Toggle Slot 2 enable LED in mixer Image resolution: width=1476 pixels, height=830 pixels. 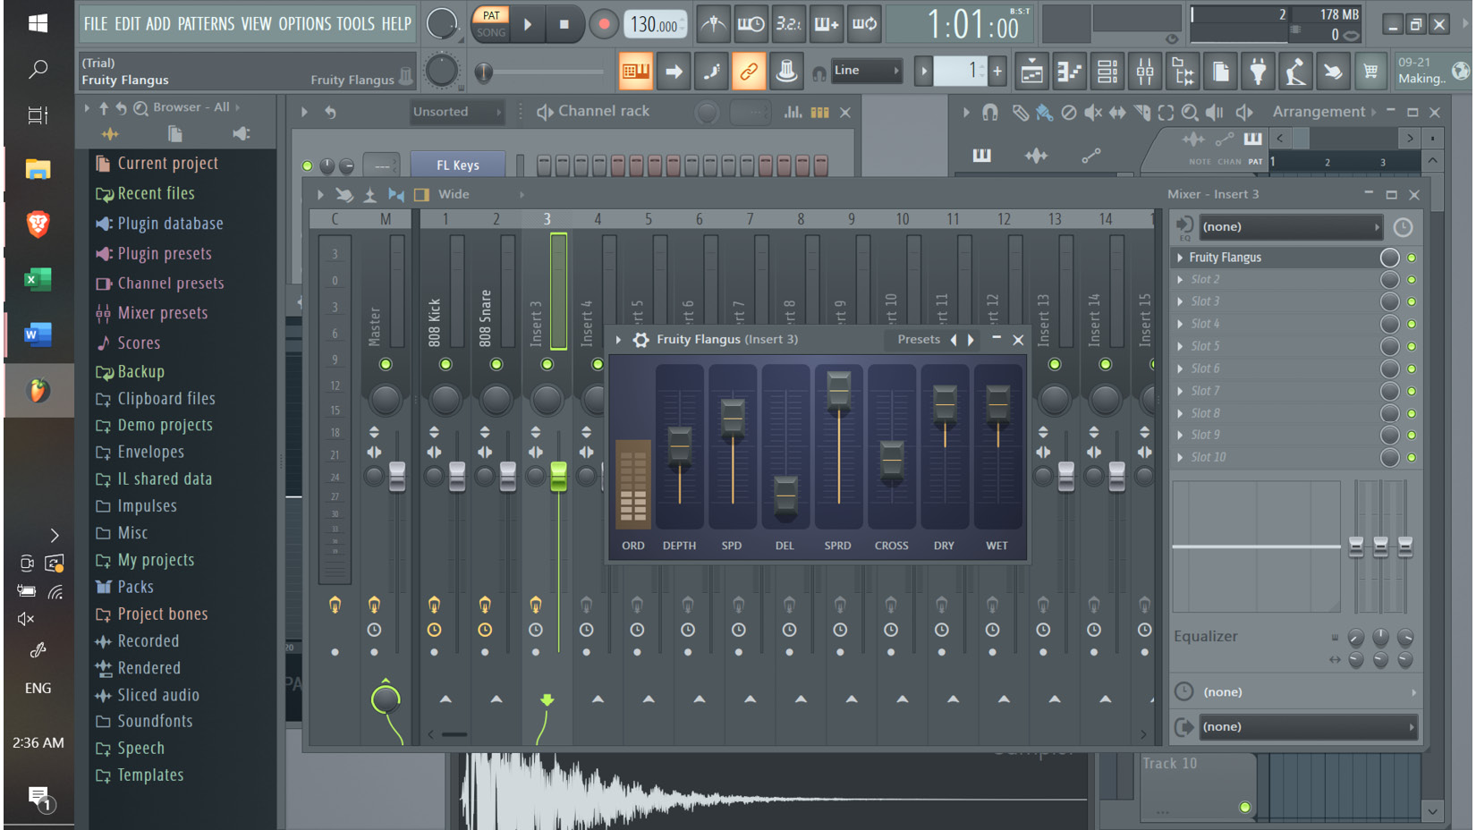(x=1412, y=280)
